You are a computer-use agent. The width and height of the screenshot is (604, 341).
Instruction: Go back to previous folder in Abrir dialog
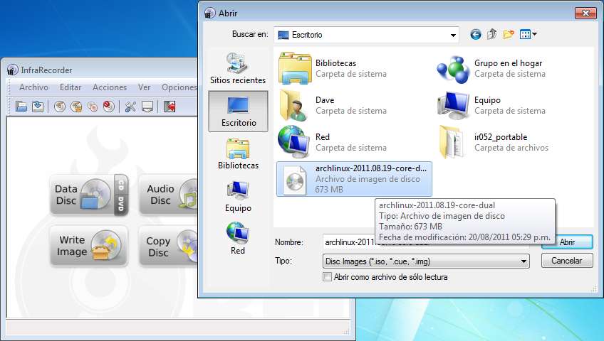click(476, 35)
